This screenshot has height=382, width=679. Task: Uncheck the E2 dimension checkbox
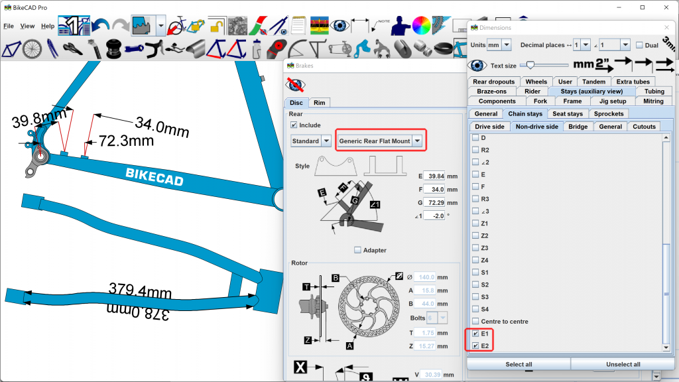[475, 346]
